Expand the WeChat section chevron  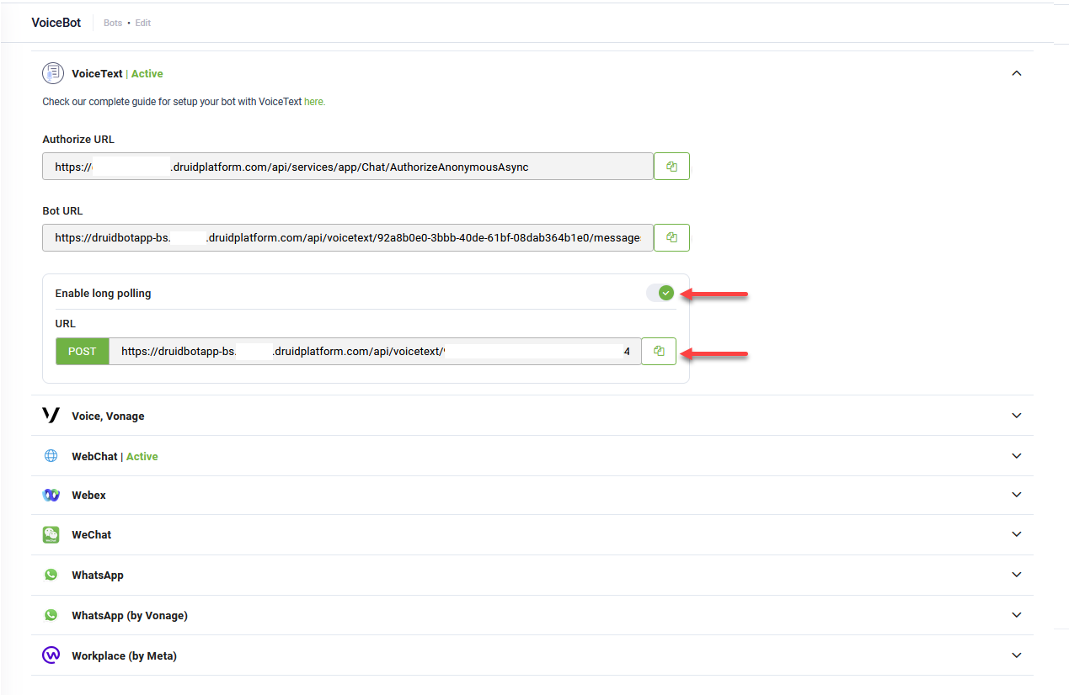pos(1017,534)
